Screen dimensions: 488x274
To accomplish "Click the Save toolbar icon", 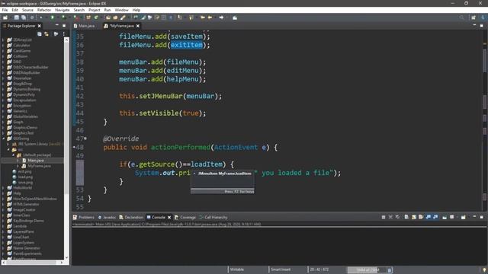I will 17,18.
